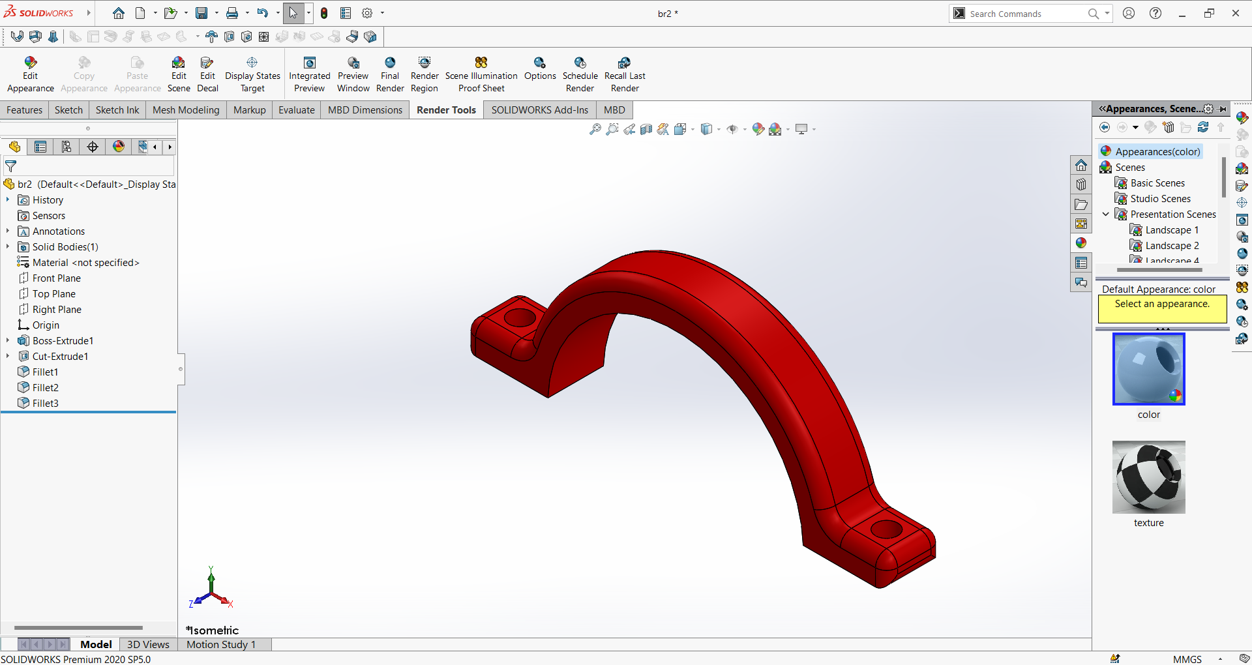The height and width of the screenshot is (665, 1252).
Task: Click the Undo icon
Action: pyautogui.click(x=263, y=13)
